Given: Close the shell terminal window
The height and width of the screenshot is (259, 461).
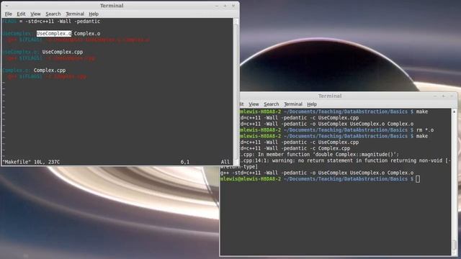Looking at the screenshot, I should coord(452,96).
